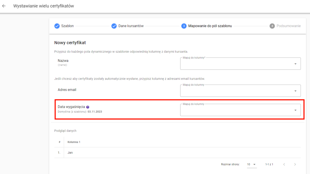
Task: Click the Kolumna 1 table header
Action: 74,142
